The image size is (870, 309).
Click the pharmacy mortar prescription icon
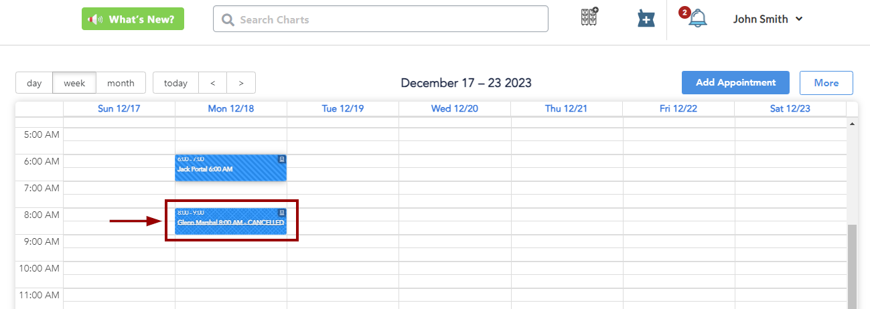click(645, 19)
